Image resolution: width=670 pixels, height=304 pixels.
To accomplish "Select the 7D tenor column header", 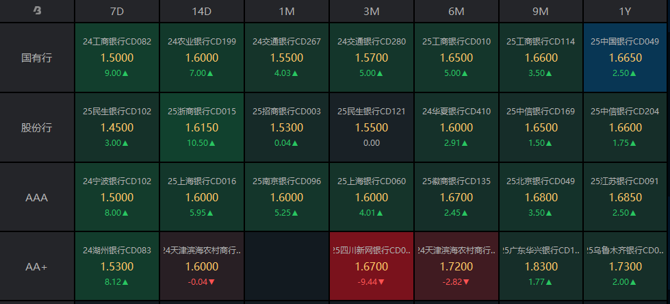I will tap(117, 11).
